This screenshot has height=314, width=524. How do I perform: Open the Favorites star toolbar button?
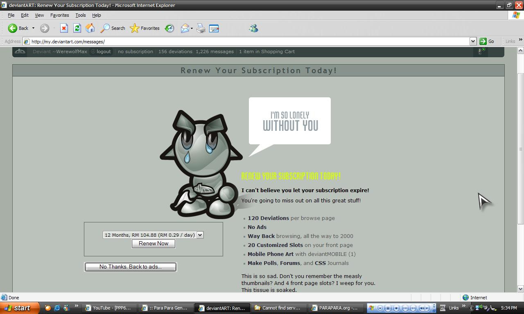(x=145, y=28)
